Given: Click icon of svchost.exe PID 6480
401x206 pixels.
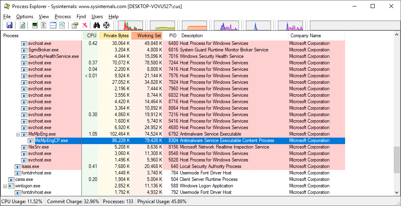Looking at the screenshot, I should [25, 43].
